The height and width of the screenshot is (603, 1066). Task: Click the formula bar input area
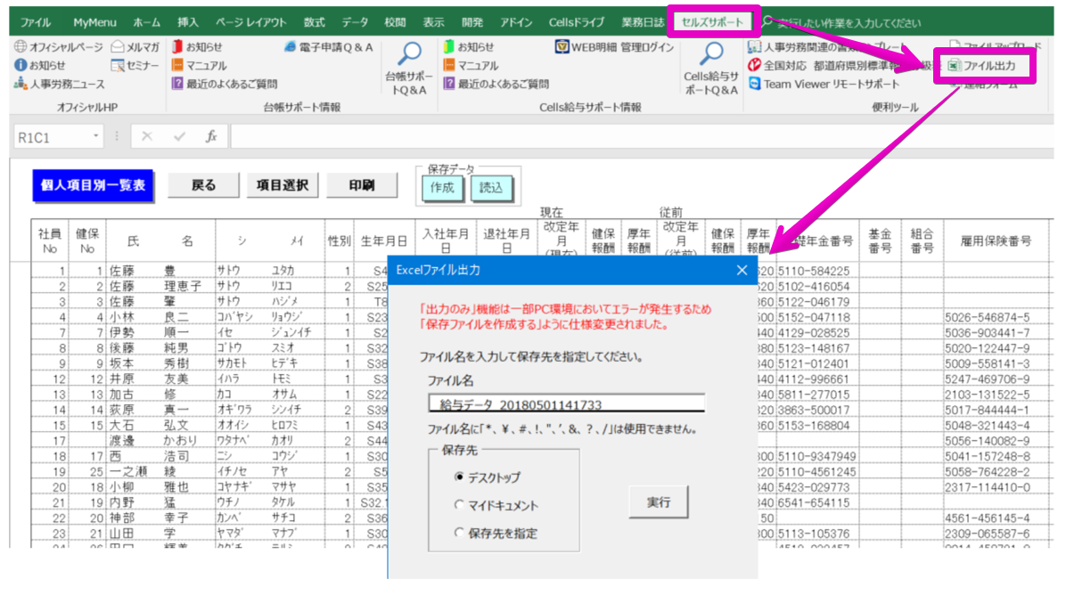coord(641,136)
